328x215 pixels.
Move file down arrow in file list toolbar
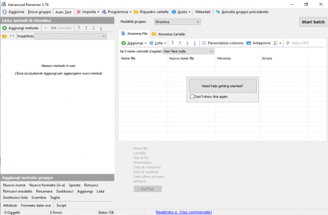click(187, 43)
